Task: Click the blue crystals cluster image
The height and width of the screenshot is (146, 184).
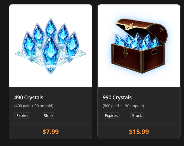Action: click(51, 46)
